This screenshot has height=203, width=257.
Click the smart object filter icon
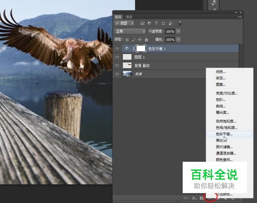(170, 23)
